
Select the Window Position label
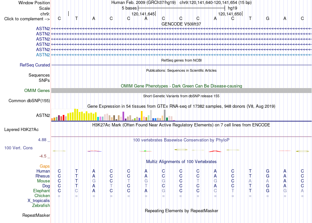point(34,3)
